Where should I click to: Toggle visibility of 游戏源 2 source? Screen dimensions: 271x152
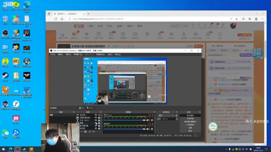(96, 115)
